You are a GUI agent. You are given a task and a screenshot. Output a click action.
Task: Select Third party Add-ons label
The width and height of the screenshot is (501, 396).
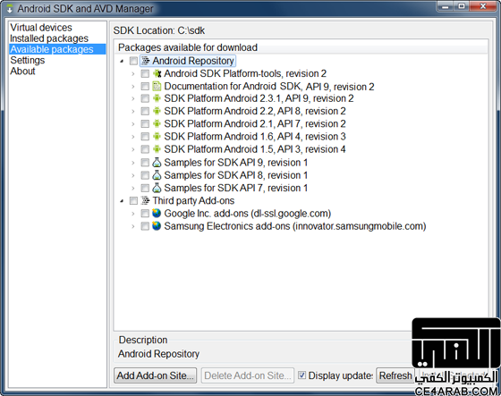point(193,200)
